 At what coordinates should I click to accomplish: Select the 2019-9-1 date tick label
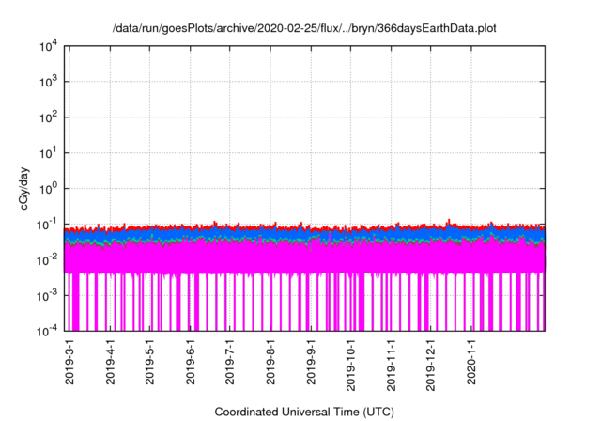click(x=312, y=365)
